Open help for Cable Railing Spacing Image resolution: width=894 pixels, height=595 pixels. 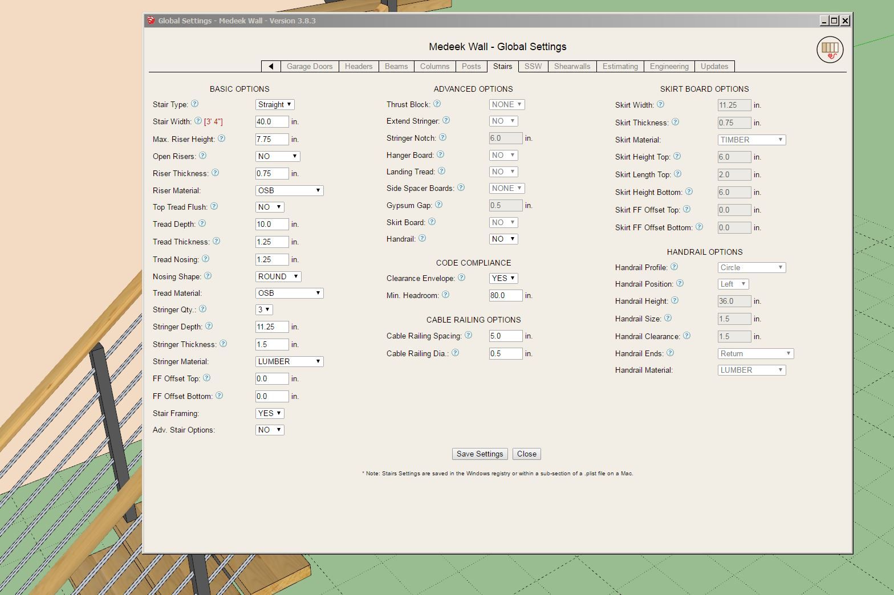coord(468,335)
